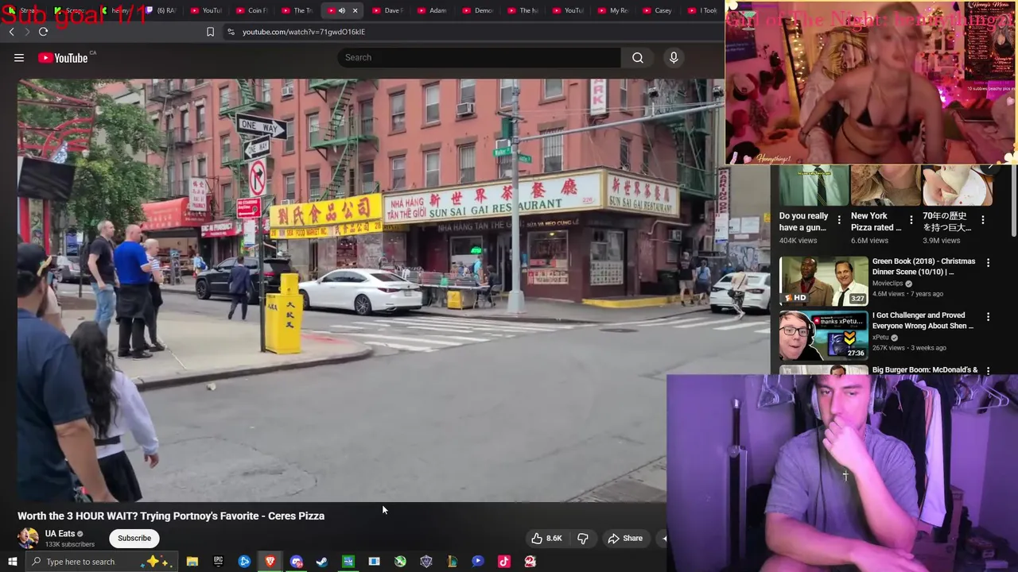The width and height of the screenshot is (1018, 572).
Task: Like the video with 8.6K likes
Action: coord(546,538)
